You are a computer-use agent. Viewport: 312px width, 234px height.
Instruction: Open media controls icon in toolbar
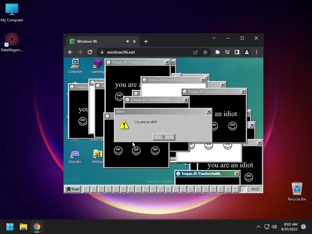coord(227,52)
